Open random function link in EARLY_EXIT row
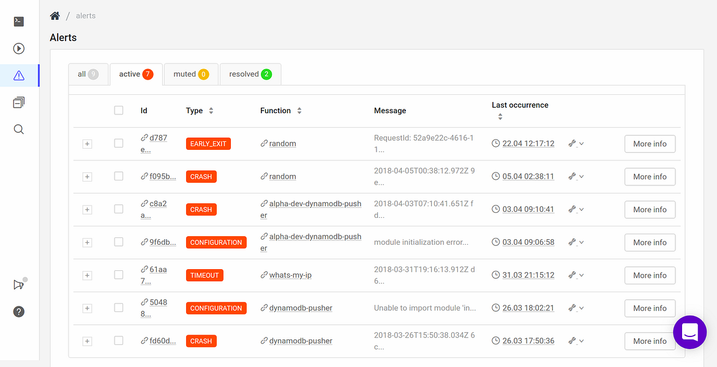The width and height of the screenshot is (717, 367). [283, 144]
